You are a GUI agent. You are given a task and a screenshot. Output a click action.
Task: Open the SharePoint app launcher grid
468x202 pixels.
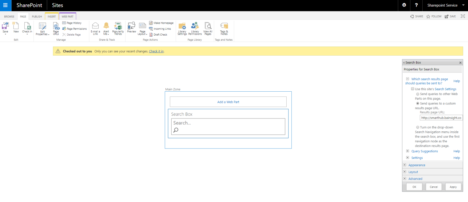pos(5,5)
